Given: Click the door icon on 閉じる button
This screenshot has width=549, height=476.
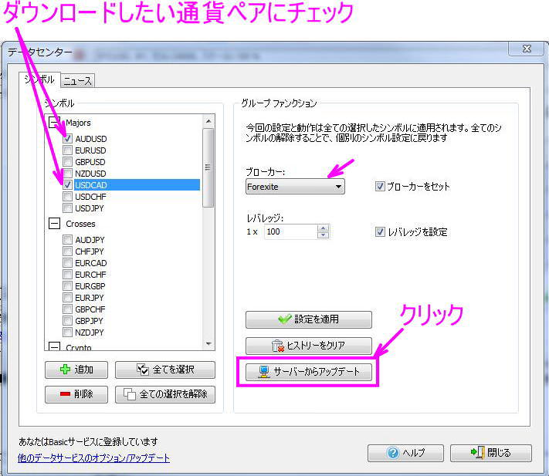Looking at the screenshot, I should click(477, 452).
